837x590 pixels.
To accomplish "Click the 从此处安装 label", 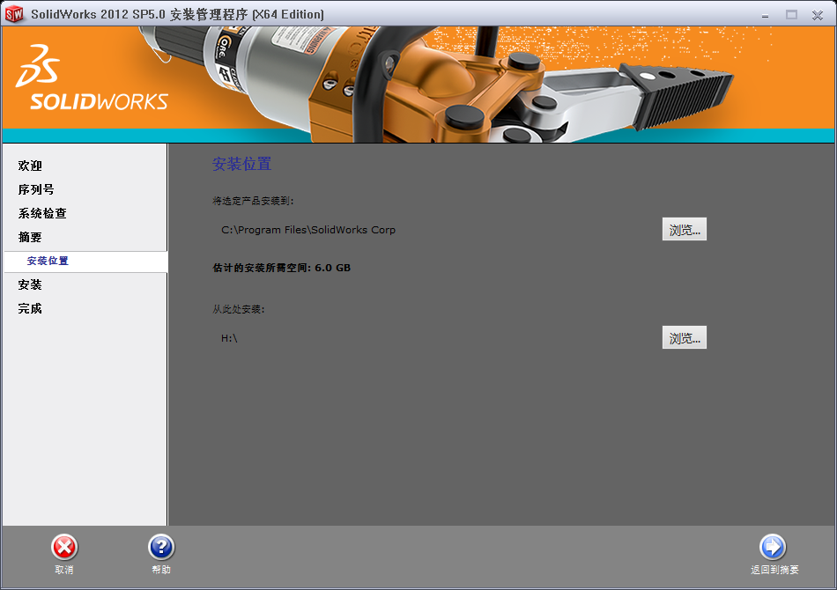I will (x=238, y=309).
